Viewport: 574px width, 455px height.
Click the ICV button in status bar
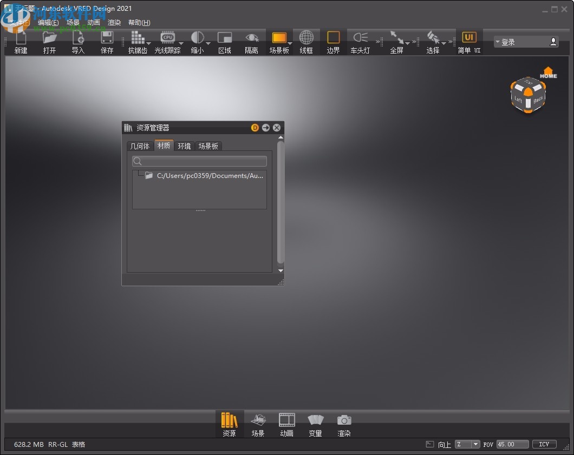pos(544,444)
